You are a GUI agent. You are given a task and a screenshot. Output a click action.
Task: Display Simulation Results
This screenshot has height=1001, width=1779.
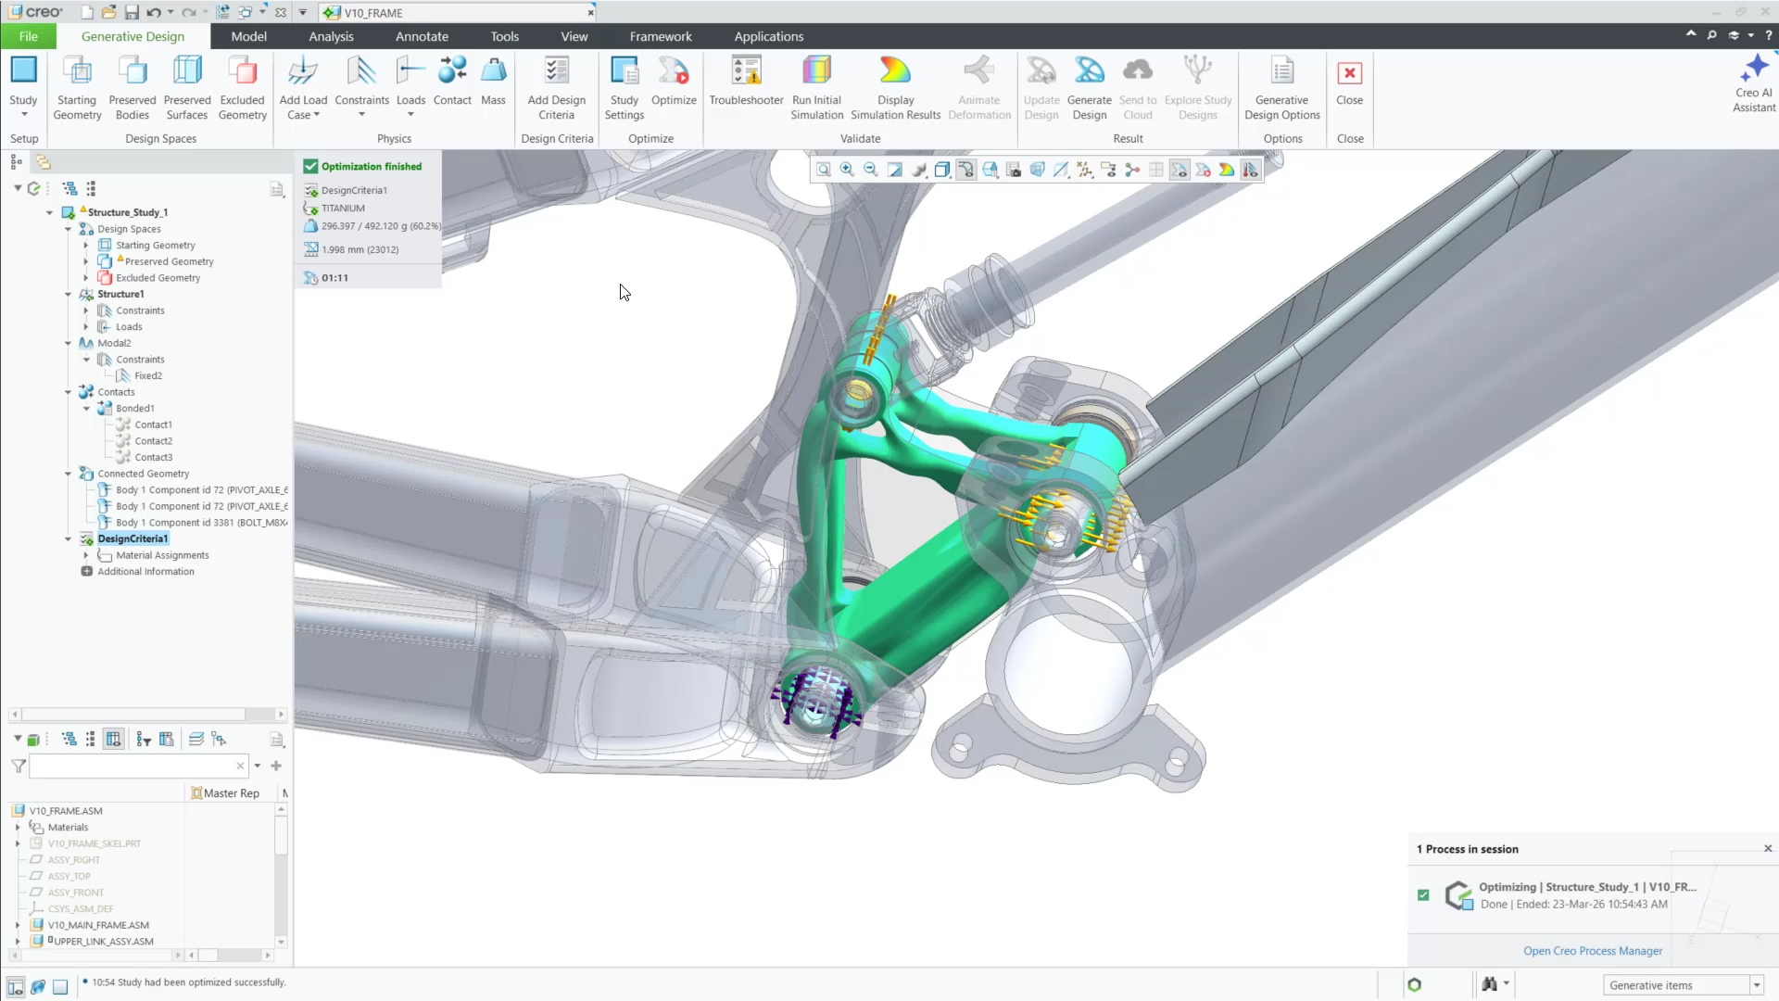coord(895,88)
